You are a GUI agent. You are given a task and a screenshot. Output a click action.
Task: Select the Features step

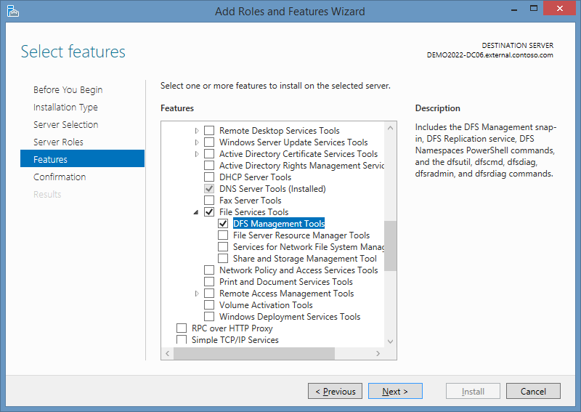pos(82,158)
